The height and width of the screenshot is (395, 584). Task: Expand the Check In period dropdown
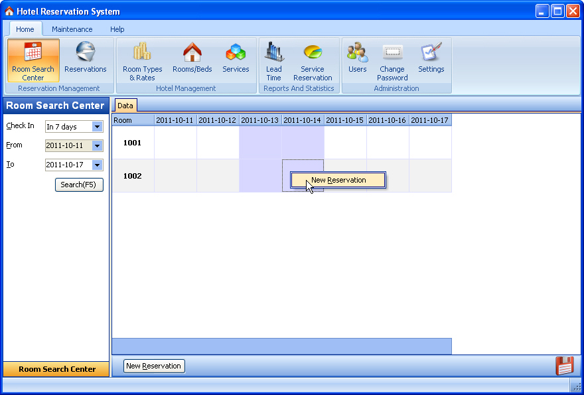[x=98, y=127]
